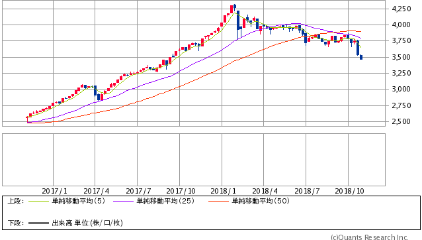Click the red 単純移動平均(50) legend line
422x240 pixels.
click(x=218, y=201)
